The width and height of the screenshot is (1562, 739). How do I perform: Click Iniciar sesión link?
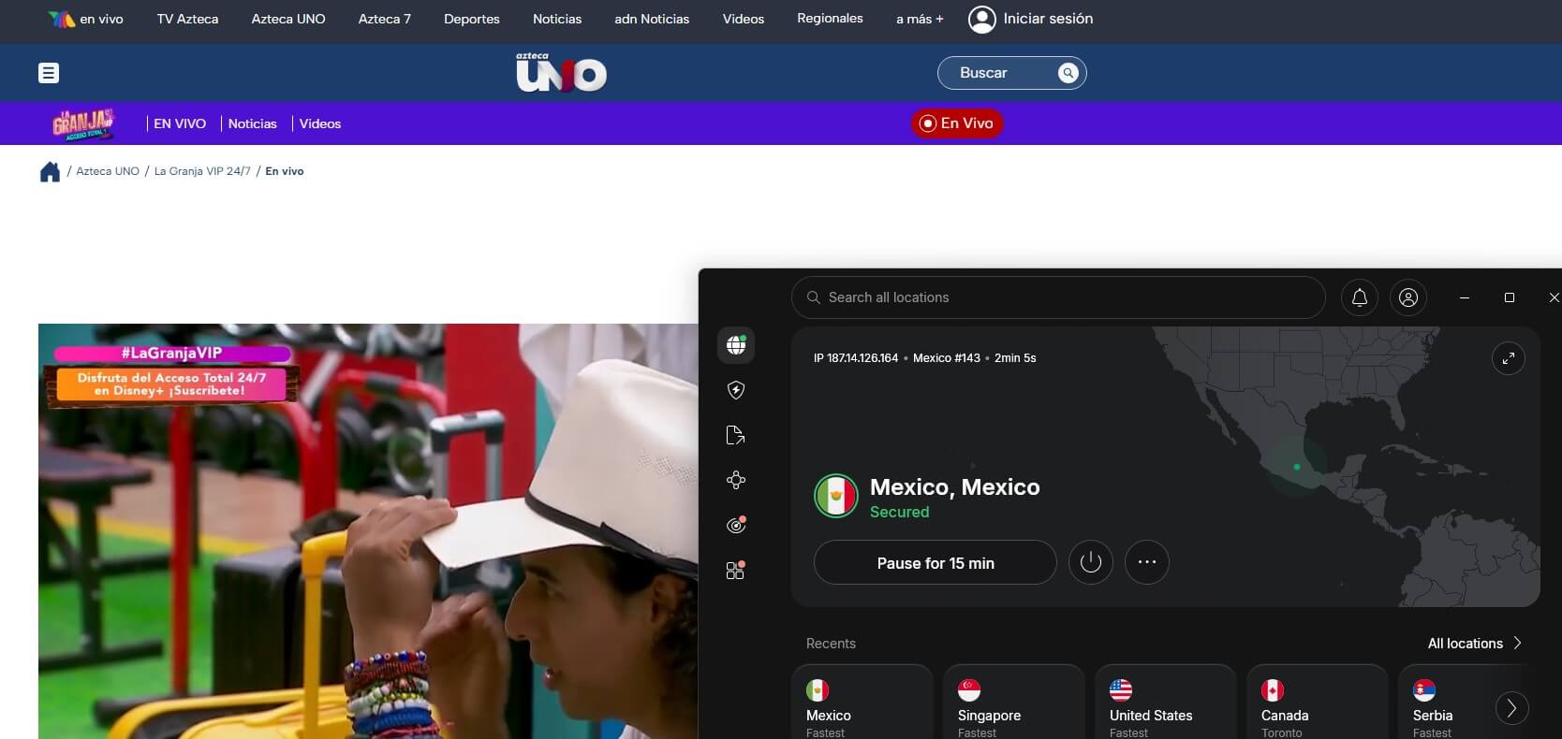pyautogui.click(x=1048, y=19)
